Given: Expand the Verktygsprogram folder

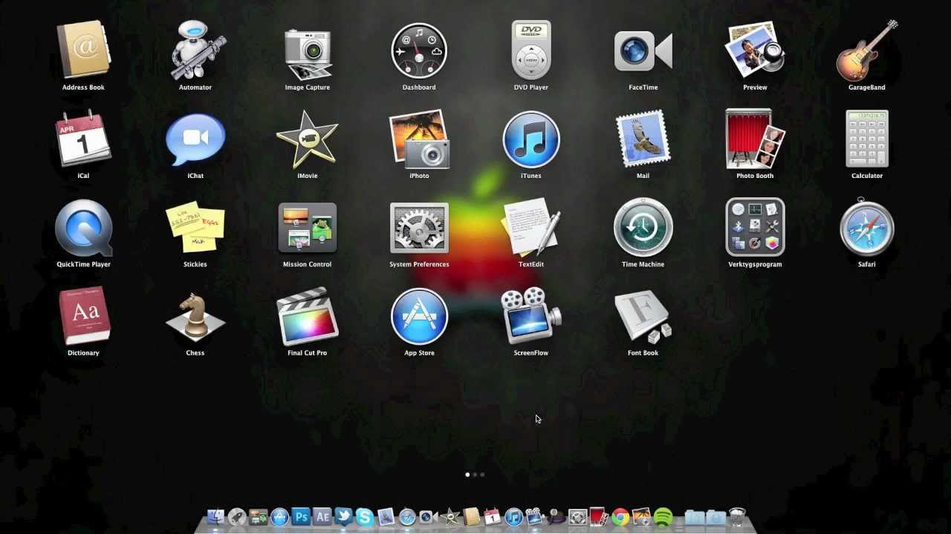Looking at the screenshot, I should pos(755,228).
